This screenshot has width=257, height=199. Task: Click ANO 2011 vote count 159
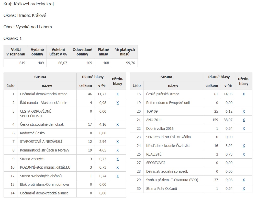(215, 120)
